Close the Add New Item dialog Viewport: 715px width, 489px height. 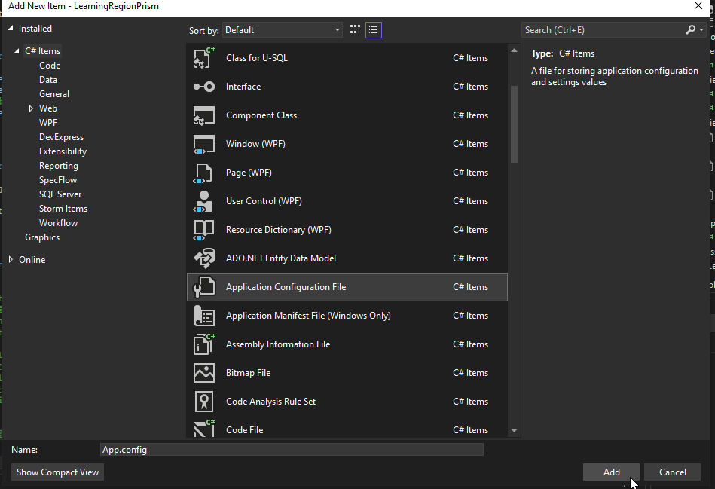(x=698, y=5)
